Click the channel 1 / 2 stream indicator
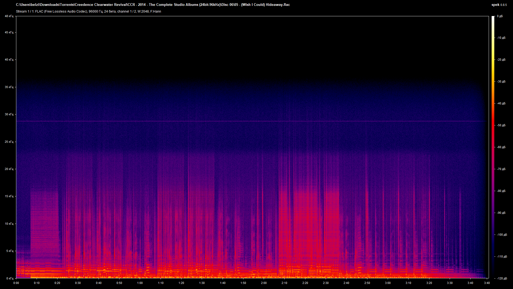This screenshot has width=513, height=289. [126, 11]
